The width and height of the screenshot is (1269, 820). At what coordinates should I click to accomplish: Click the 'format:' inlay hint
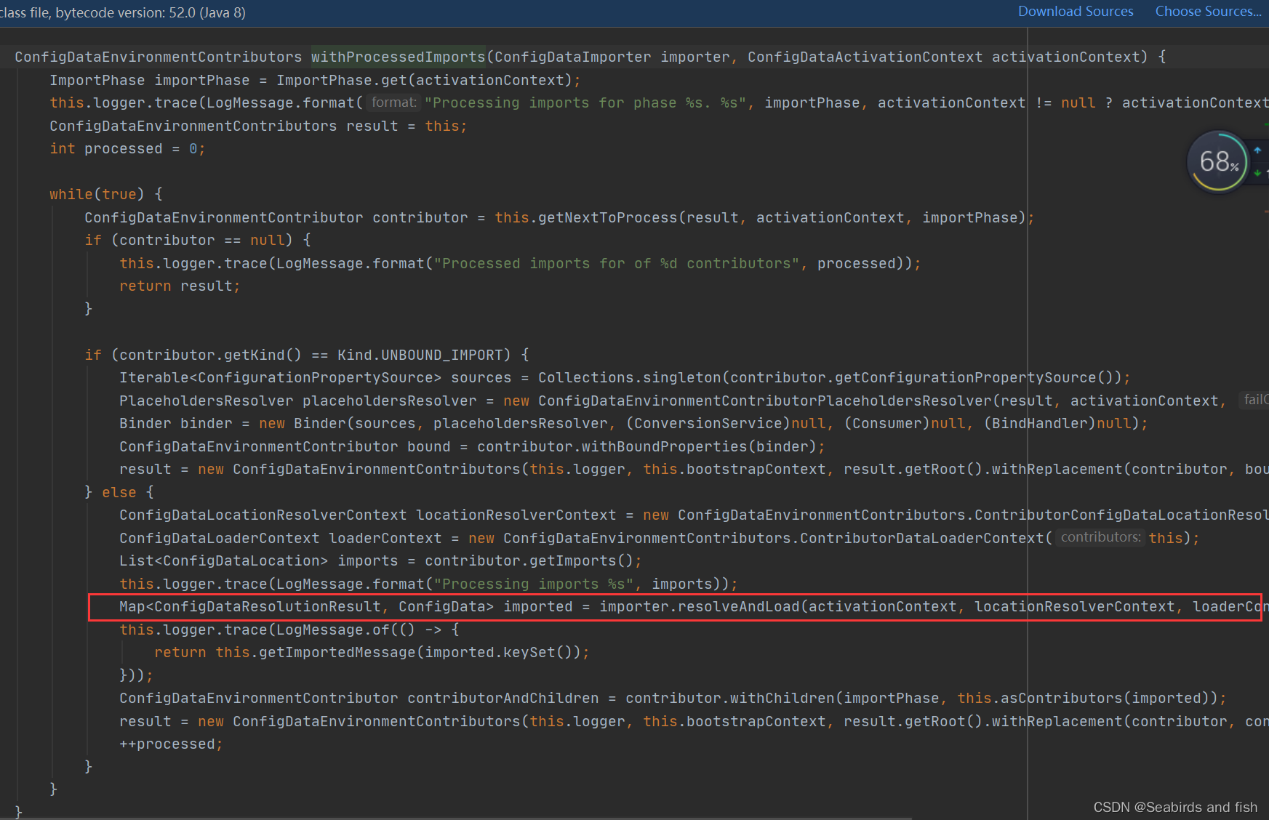(393, 102)
